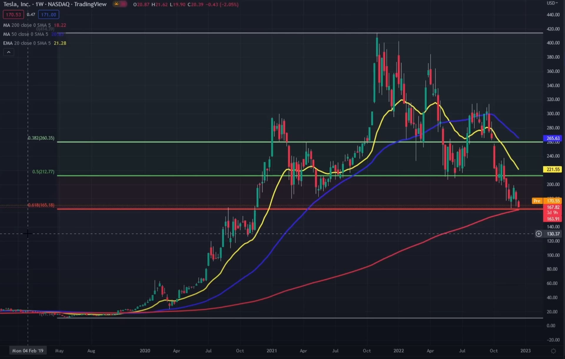The width and height of the screenshot is (565, 359).
Task: Select the MA 200 indicator legend
Action: pos(26,25)
